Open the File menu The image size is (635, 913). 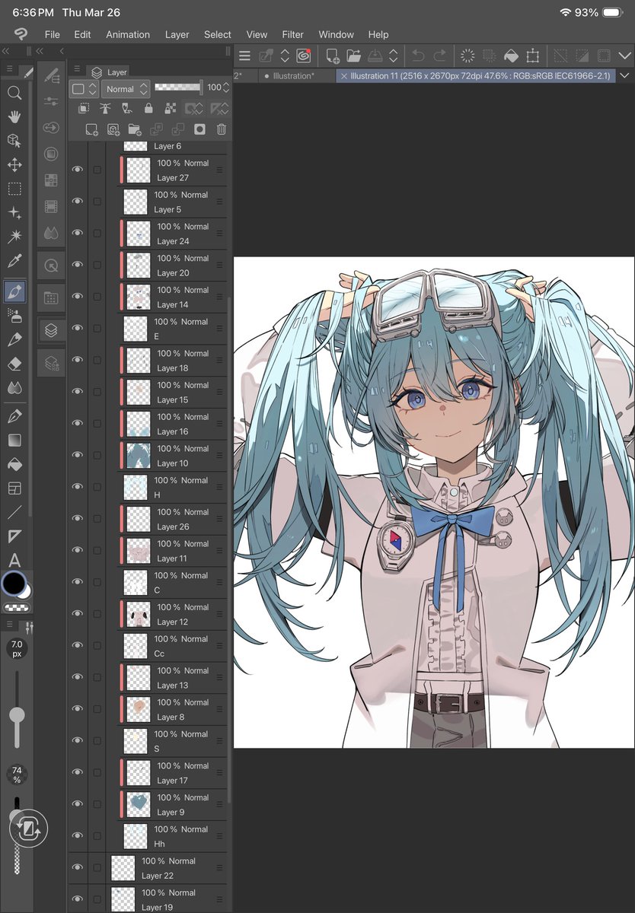point(52,34)
